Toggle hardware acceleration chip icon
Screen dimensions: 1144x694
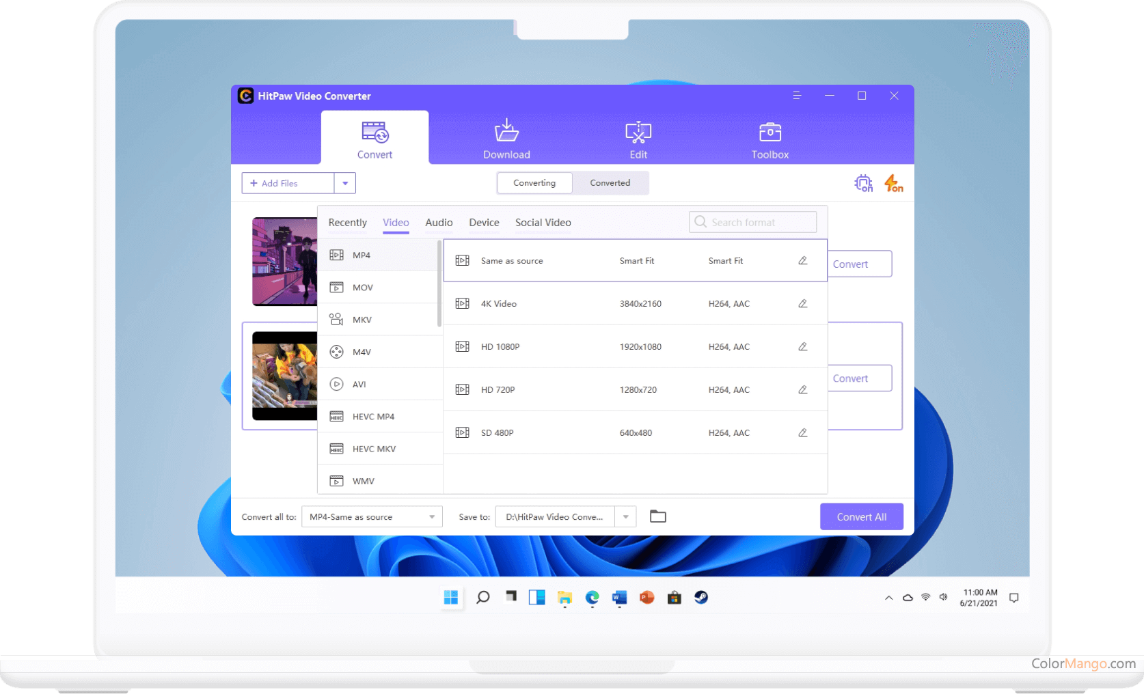click(863, 183)
